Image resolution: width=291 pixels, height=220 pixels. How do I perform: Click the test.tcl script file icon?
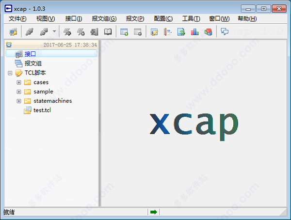(28, 110)
